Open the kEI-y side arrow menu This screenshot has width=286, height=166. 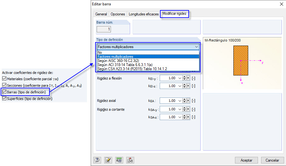(188, 78)
